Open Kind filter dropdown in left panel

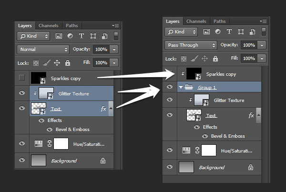[x=33, y=36]
